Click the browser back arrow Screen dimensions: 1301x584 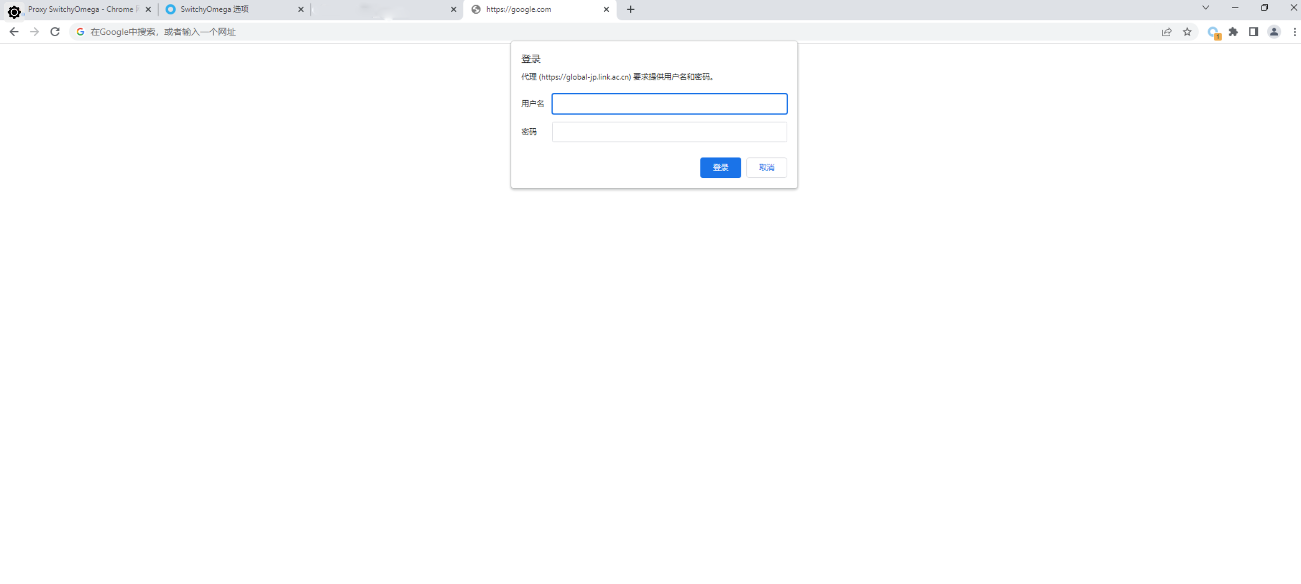[14, 32]
